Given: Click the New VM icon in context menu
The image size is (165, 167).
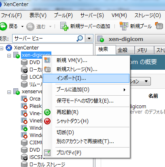Looking at the screenshot, I should pos(47,60).
